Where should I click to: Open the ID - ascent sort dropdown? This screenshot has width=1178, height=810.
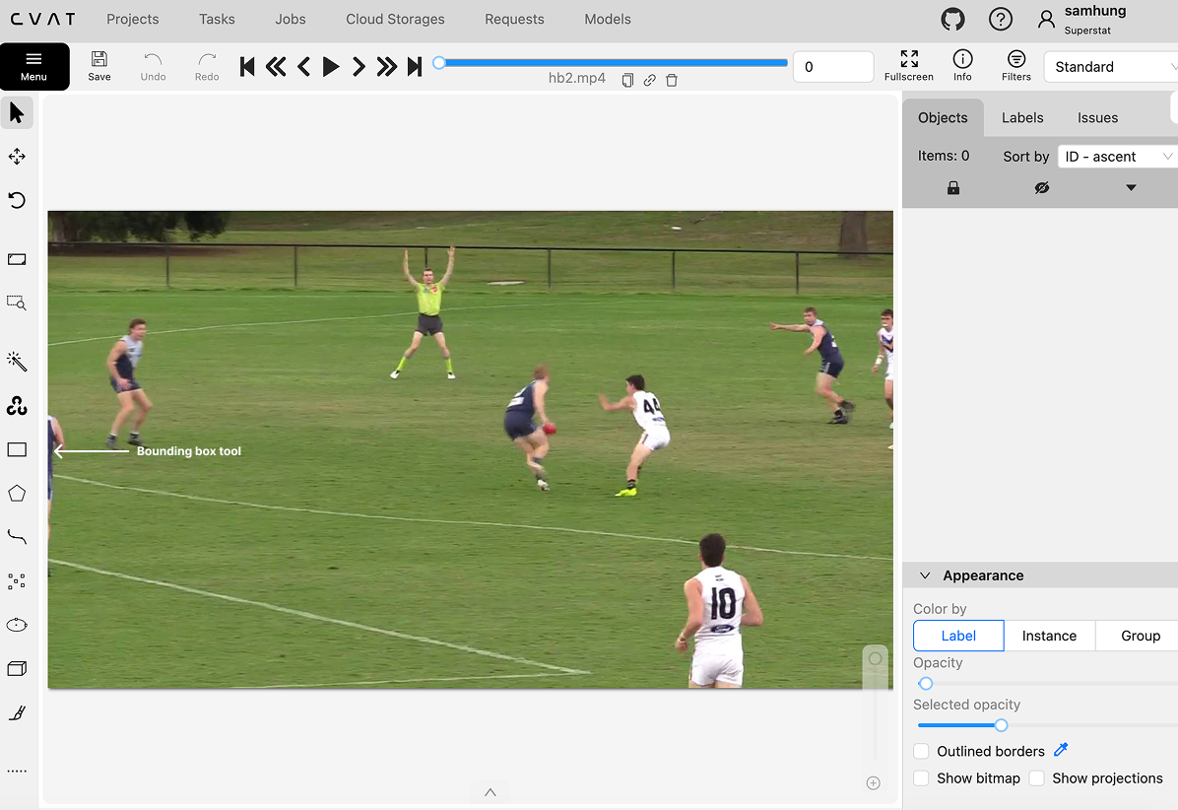1117,156
